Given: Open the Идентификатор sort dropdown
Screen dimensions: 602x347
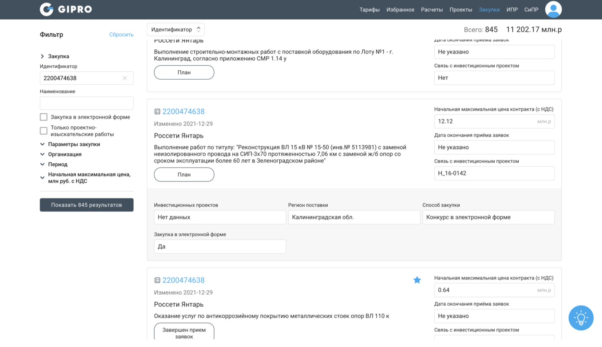Looking at the screenshot, I should [176, 29].
